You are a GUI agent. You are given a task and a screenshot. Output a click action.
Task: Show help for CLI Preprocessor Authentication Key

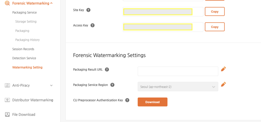click(127, 100)
